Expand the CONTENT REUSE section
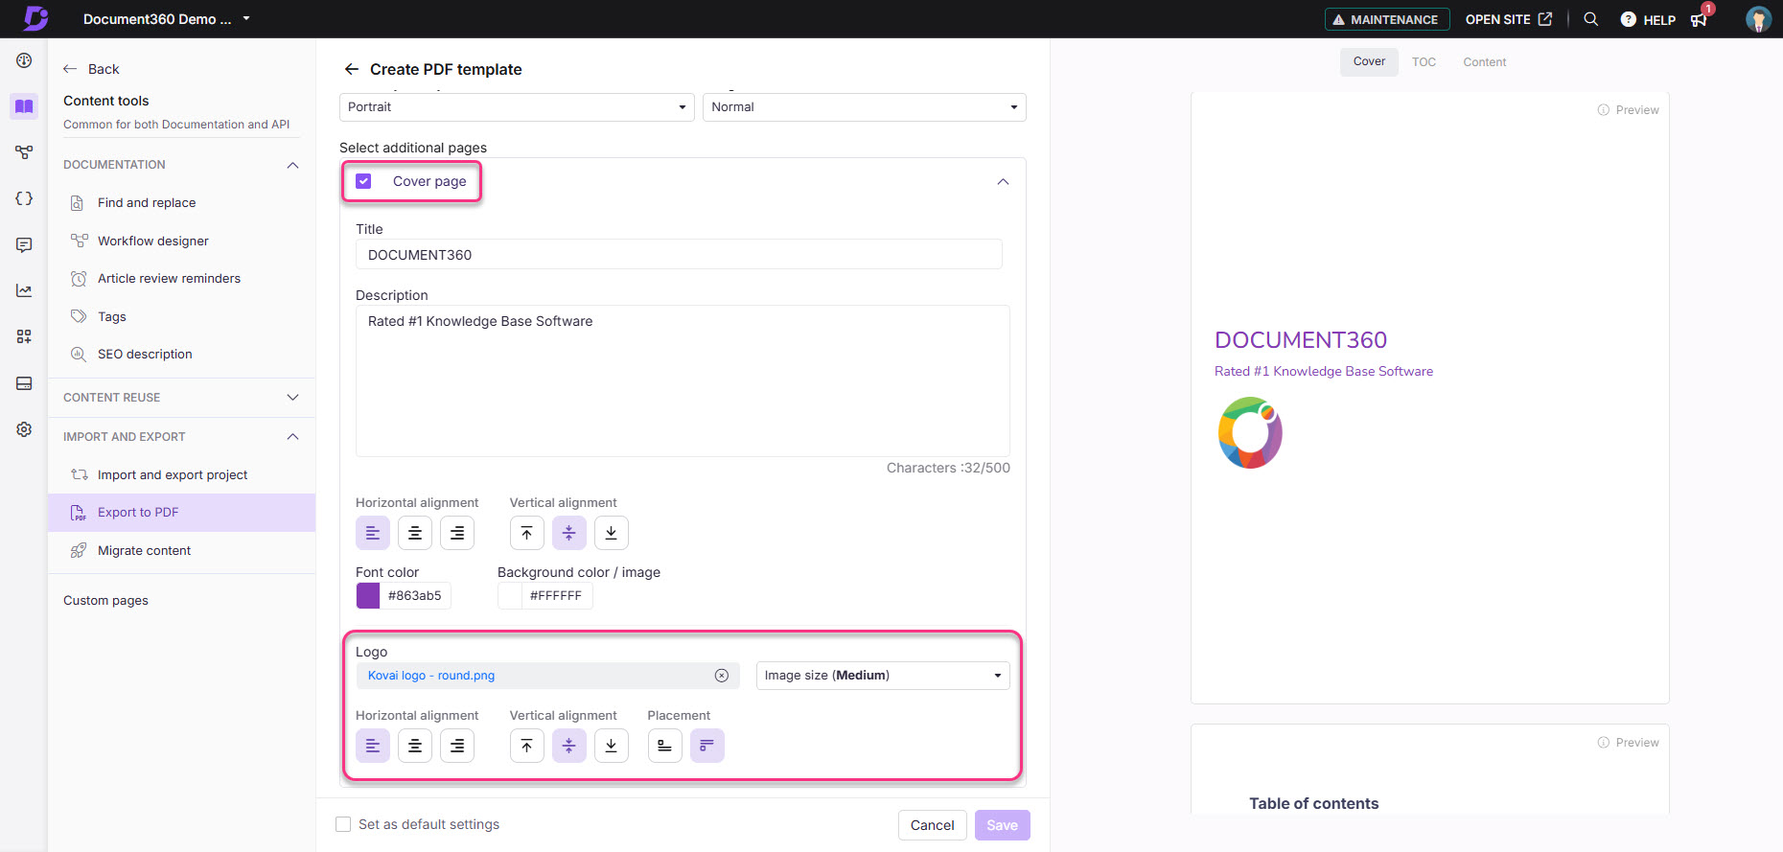The height and width of the screenshot is (852, 1783). [293, 398]
